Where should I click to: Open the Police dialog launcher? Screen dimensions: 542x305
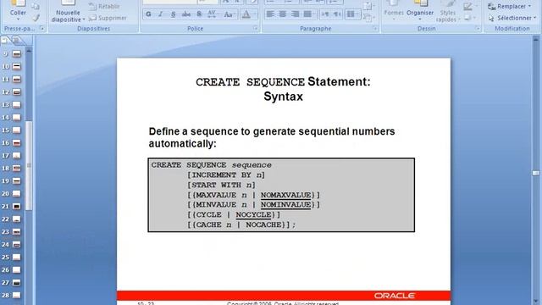click(256, 28)
